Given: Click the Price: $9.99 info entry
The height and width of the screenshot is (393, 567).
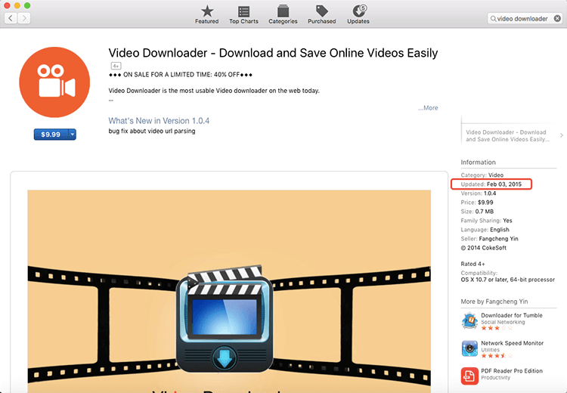Looking at the screenshot, I should pos(477,203).
